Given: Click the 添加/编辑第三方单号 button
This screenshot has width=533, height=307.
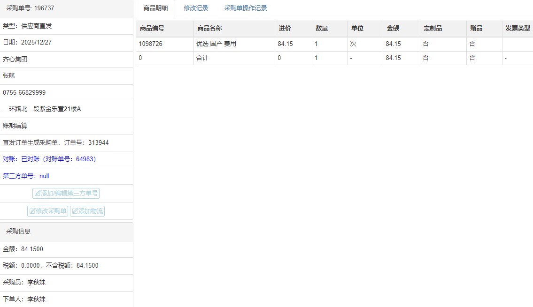Looking at the screenshot, I should tap(66, 193).
